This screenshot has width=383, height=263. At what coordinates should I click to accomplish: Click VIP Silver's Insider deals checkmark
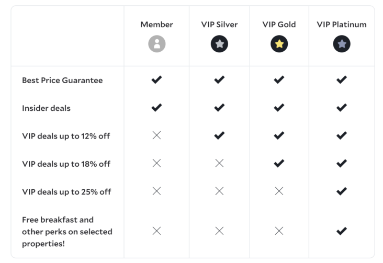click(219, 108)
